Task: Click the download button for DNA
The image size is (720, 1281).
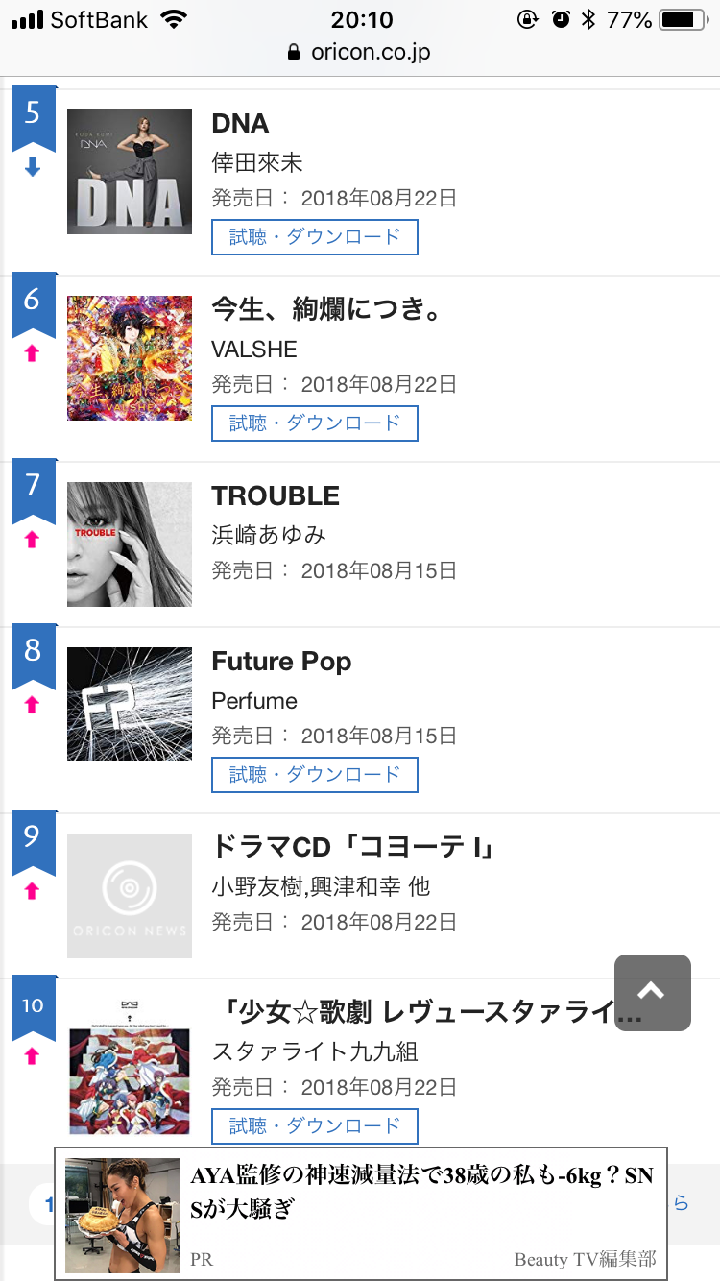Action: pyautogui.click(x=314, y=237)
